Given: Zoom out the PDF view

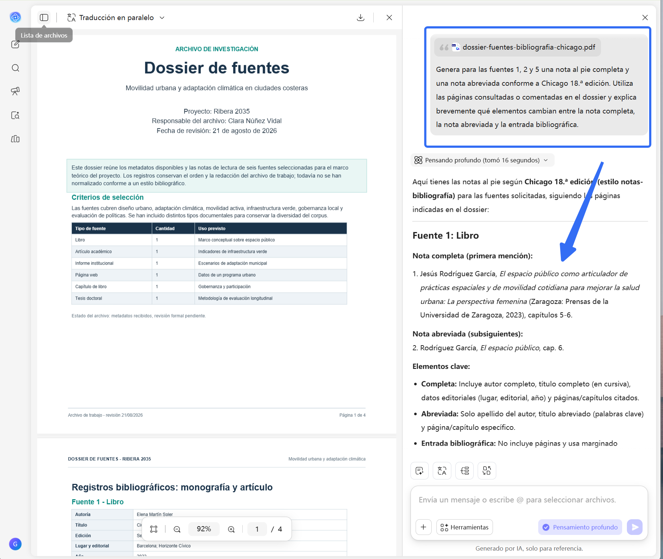Looking at the screenshot, I should (177, 529).
